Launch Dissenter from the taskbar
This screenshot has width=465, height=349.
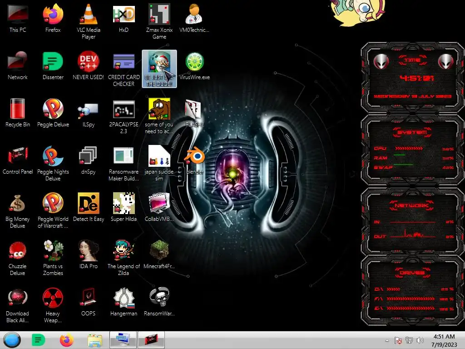click(x=38, y=340)
